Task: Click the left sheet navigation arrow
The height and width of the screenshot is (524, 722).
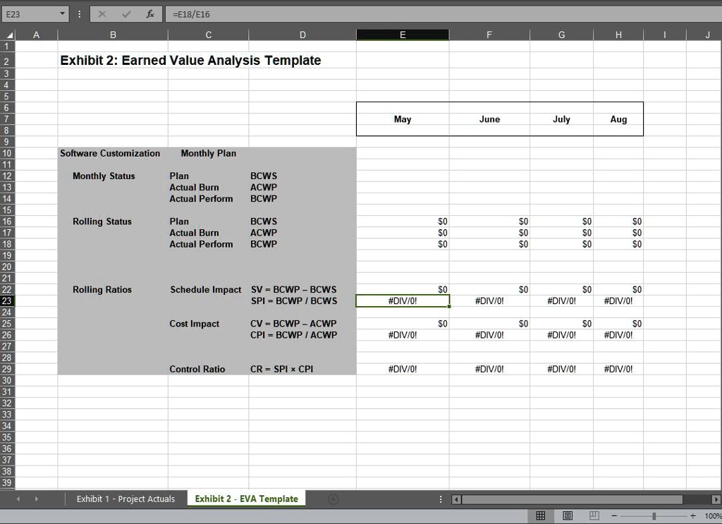Action: [18, 499]
